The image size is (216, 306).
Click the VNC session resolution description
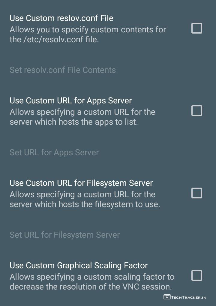click(x=91, y=287)
